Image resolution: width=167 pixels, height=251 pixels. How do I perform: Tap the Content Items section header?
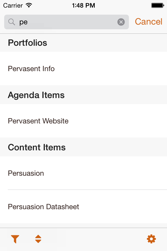point(83,147)
